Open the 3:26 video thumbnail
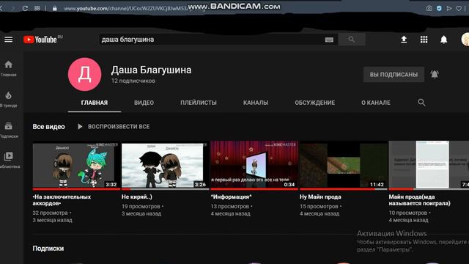Viewport: 469px width, 264px height. [x=165, y=166]
